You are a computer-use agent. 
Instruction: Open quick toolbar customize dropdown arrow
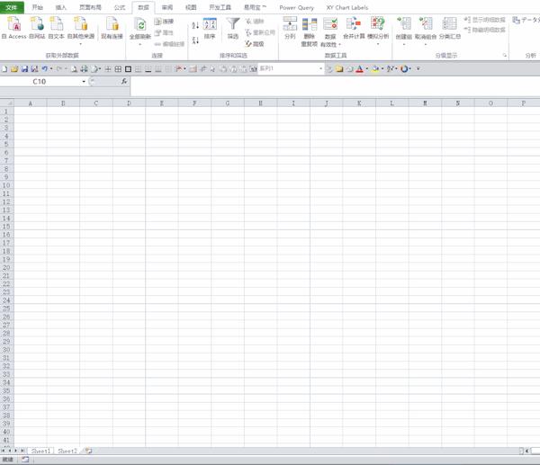point(418,69)
